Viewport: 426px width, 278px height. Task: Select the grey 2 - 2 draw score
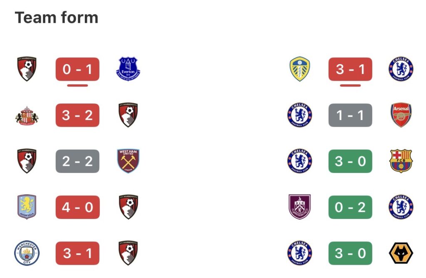coord(77,161)
